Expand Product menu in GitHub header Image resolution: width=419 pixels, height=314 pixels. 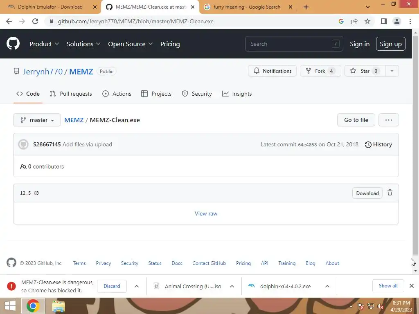coord(44,44)
